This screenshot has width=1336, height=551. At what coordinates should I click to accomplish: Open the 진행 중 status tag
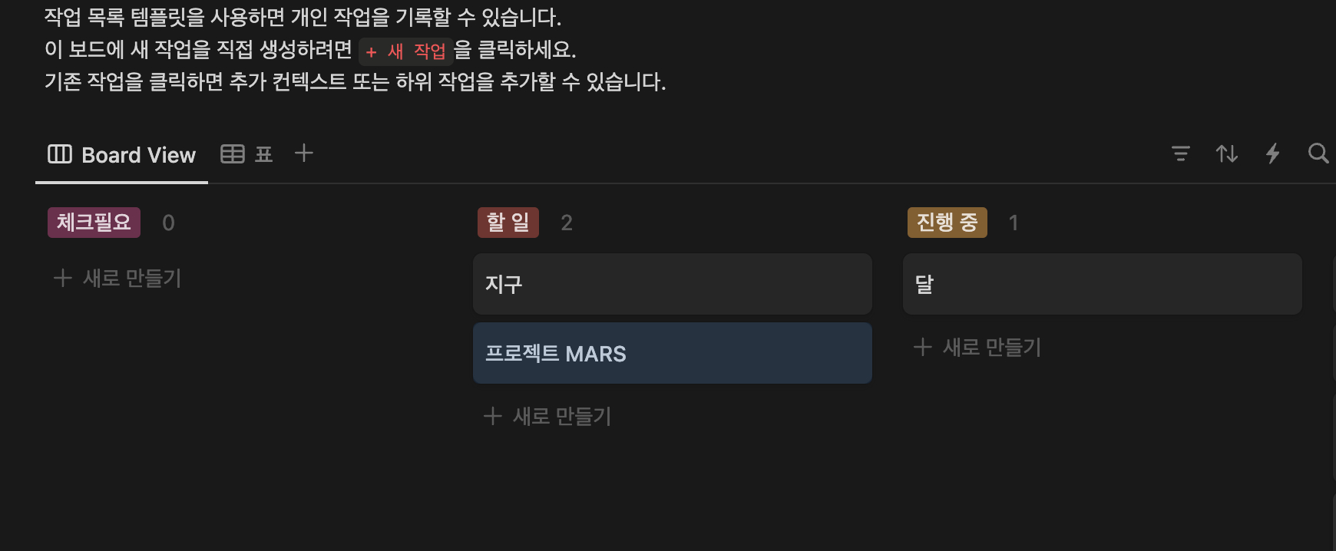[947, 222]
